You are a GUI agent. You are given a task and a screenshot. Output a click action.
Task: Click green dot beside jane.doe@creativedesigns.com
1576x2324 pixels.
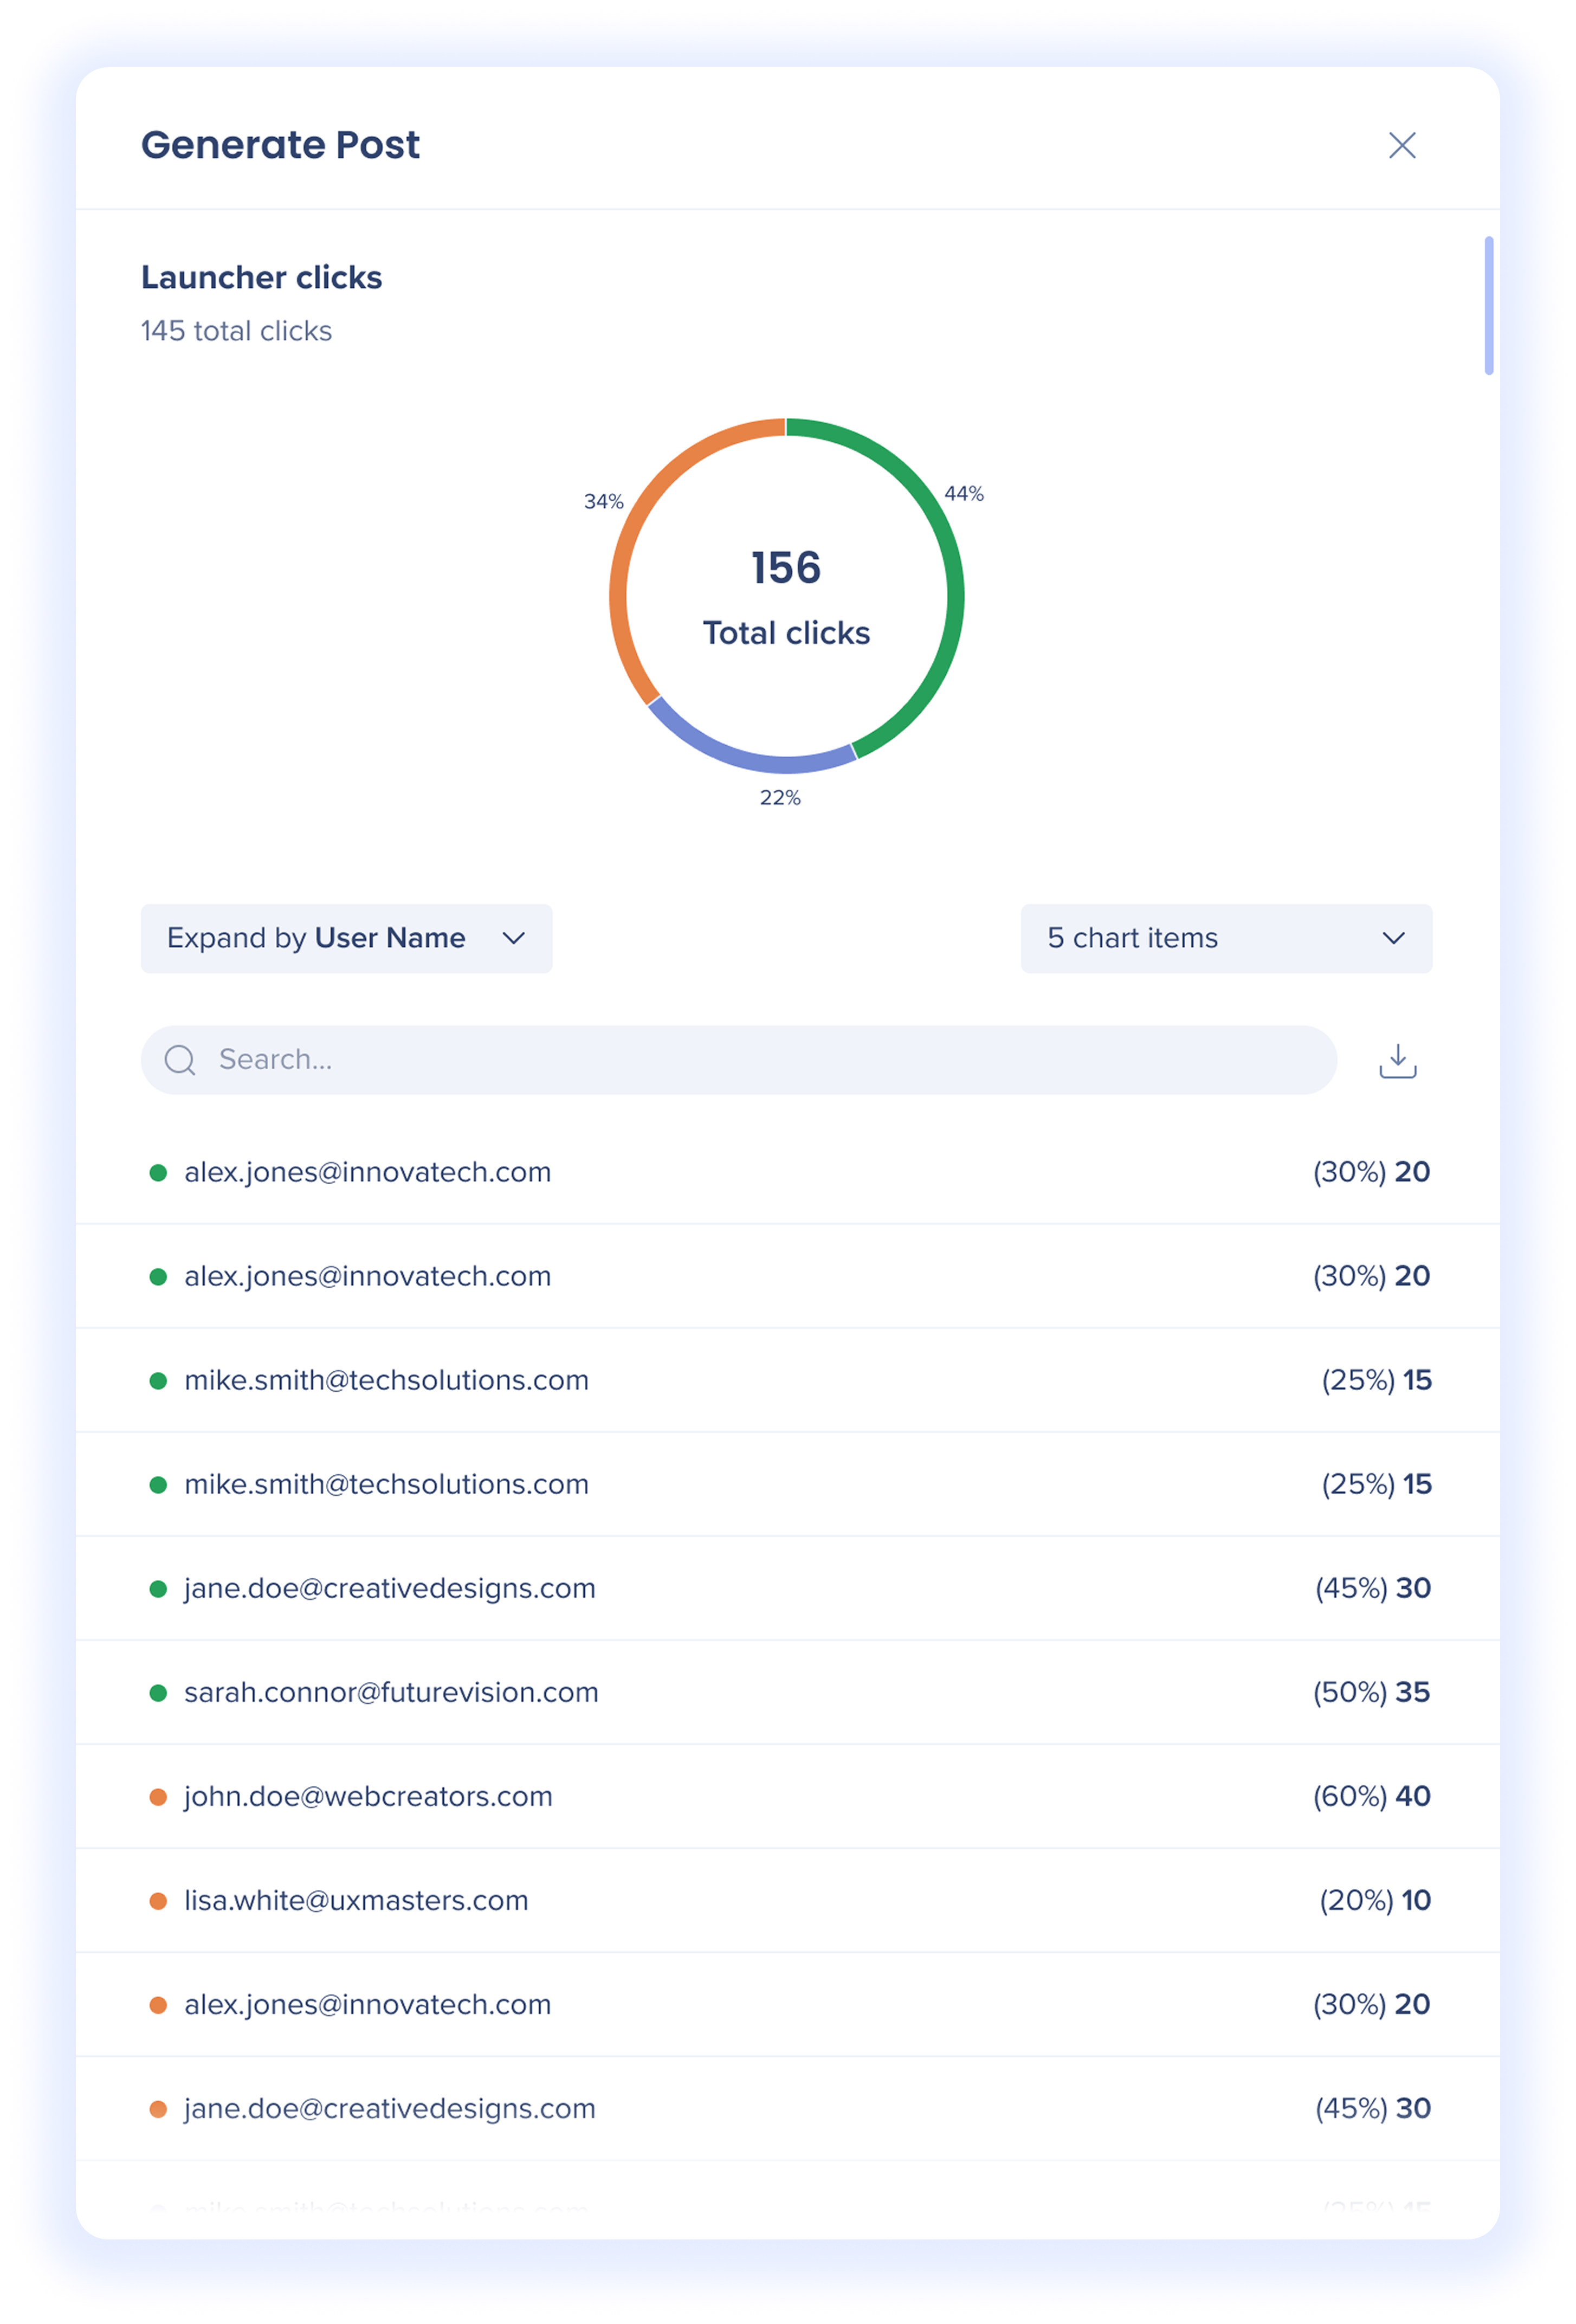[158, 1589]
